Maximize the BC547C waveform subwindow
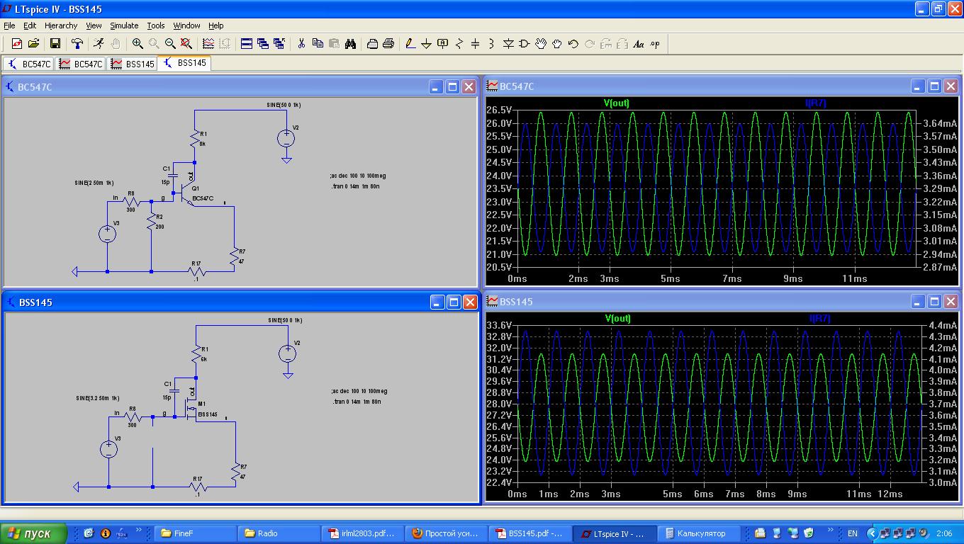The width and height of the screenshot is (964, 544). click(934, 86)
